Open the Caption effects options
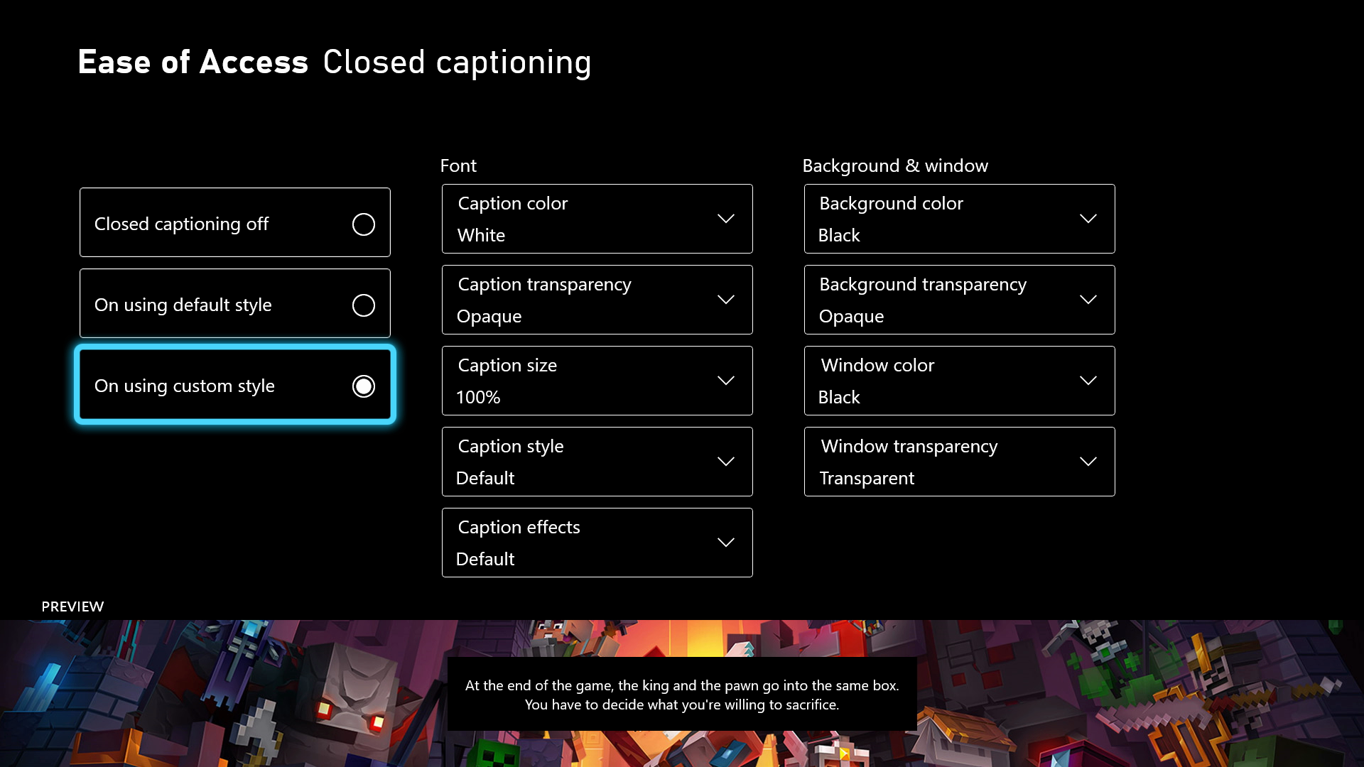Viewport: 1364px width, 767px height. click(x=596, y=543)
